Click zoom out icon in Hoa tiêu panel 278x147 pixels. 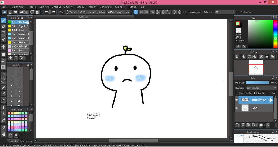255,57
